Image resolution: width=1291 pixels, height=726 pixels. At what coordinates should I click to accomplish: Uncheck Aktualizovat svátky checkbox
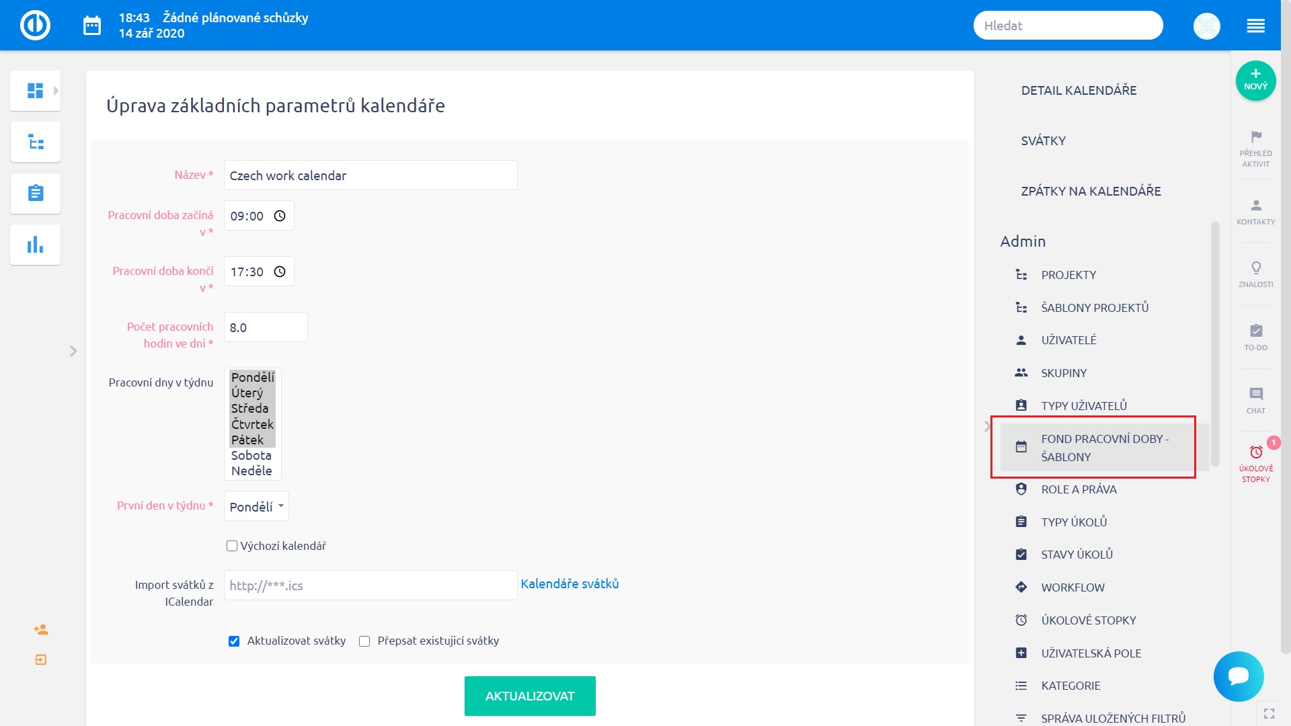[x=234, y=641]
